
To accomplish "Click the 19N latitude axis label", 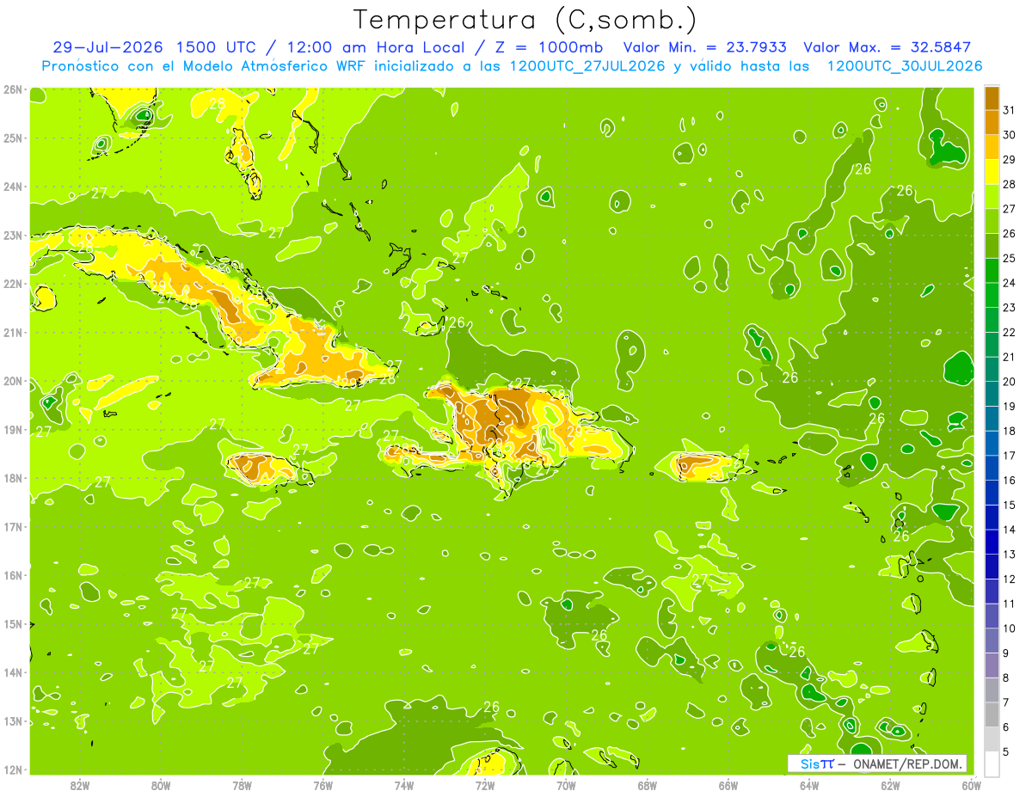I will click(x=12, y=429).
